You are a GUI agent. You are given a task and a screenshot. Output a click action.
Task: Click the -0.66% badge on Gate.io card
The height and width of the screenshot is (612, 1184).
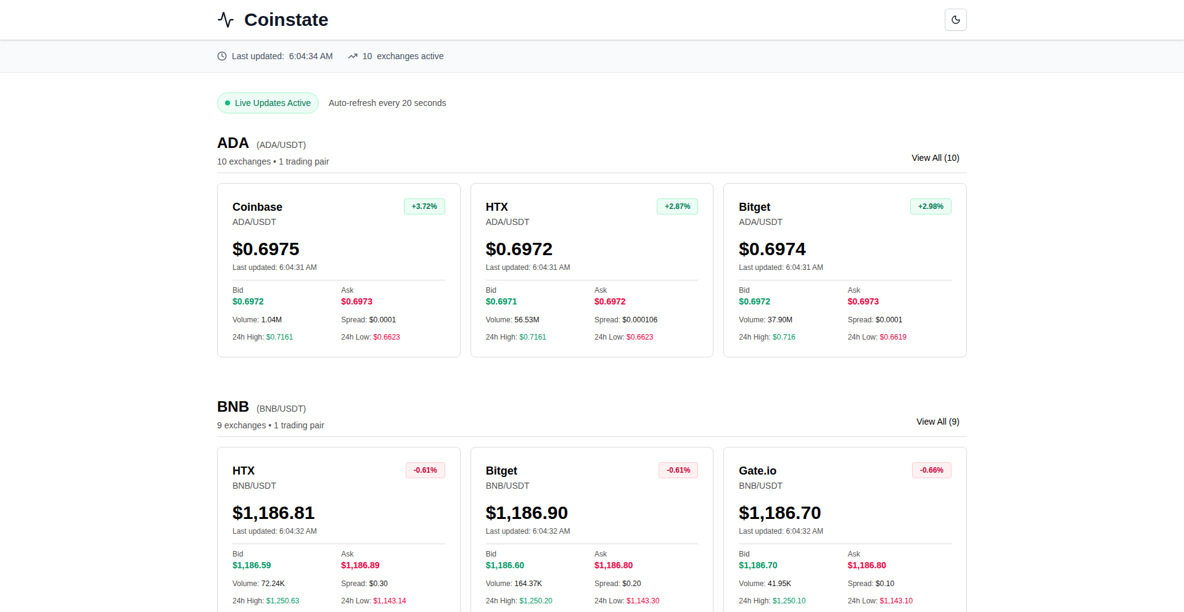click(931, 470)
